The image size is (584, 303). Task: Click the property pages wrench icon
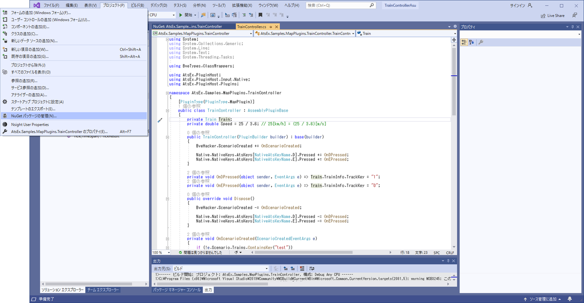click(x=480, y=42)
